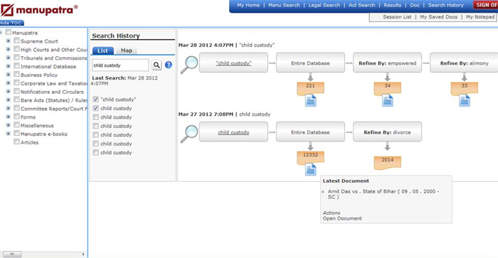Expand Corporate Law and Taxation node
This screenshot has width=498, height=258.
pos(9,83)
